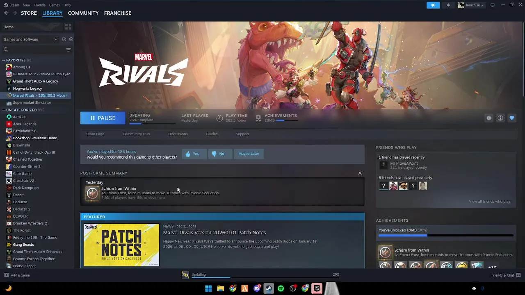The width and height of the screenshot is (525, 295).
Task: Click the library search magnifier
Action: 6,50
